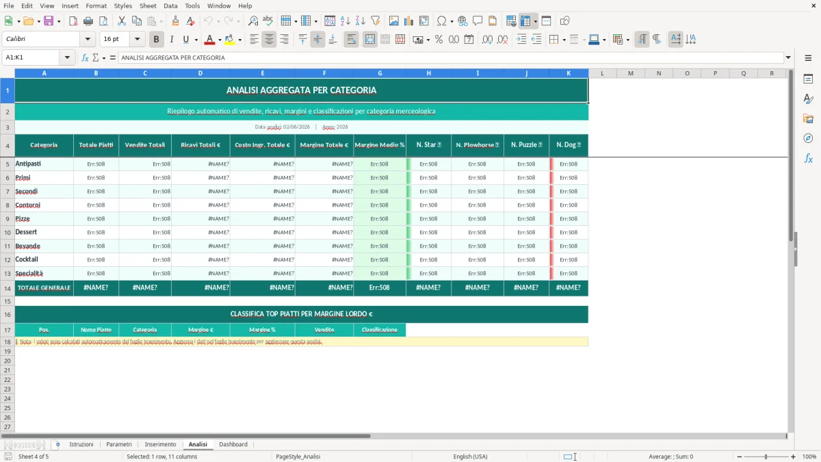
Task: Expand the Open file dropdown arrow
Action: coord(38,21)
